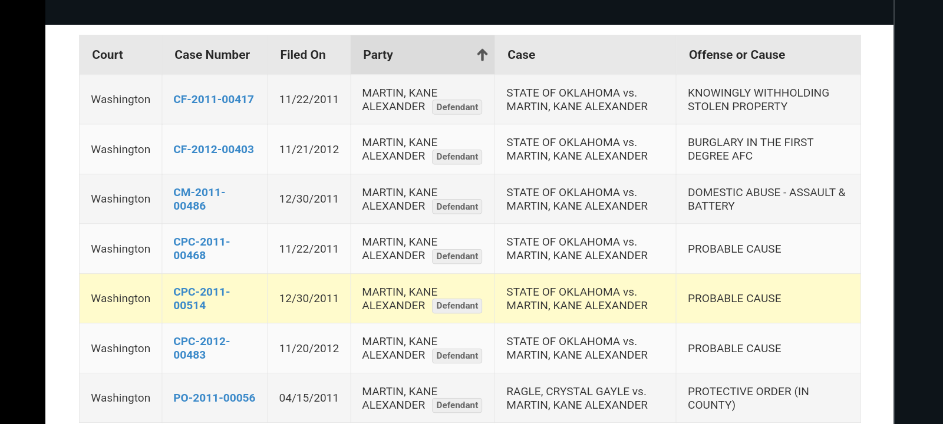Click Defendant badge in PO-2011-00056 row
Viewport: 943px width, 424px height.
(x=457, y=405)
